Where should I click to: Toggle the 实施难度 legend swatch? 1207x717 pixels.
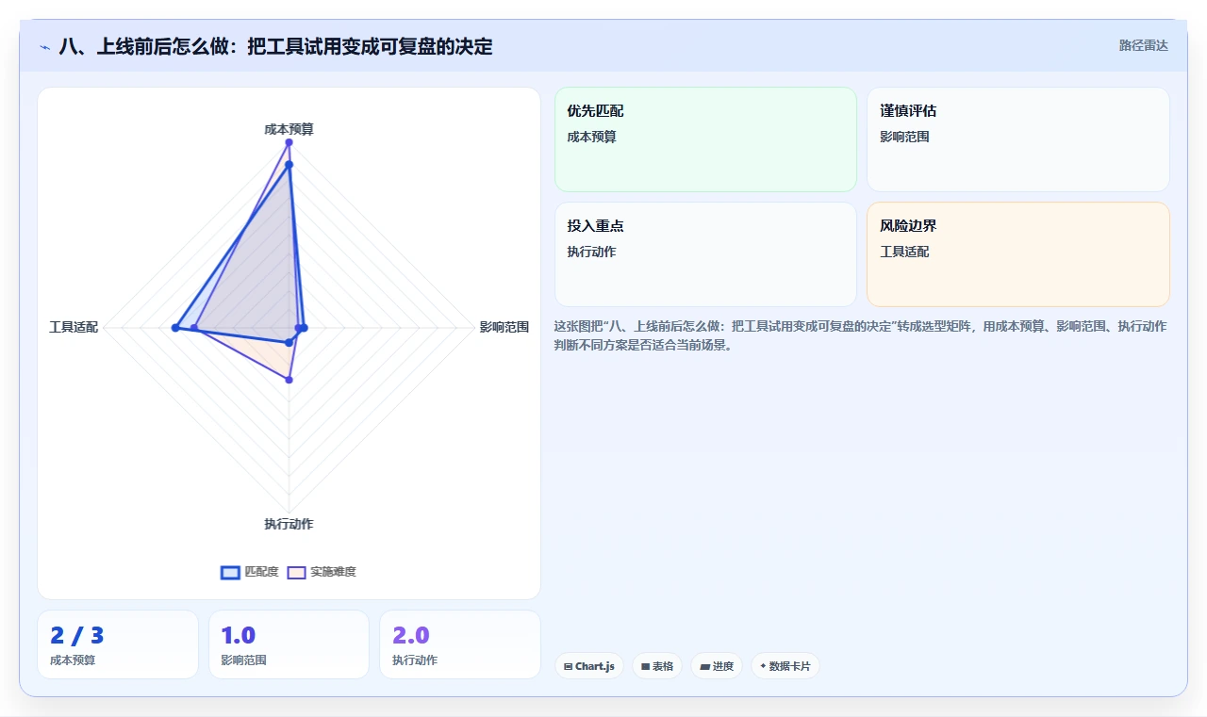(296, 572)
